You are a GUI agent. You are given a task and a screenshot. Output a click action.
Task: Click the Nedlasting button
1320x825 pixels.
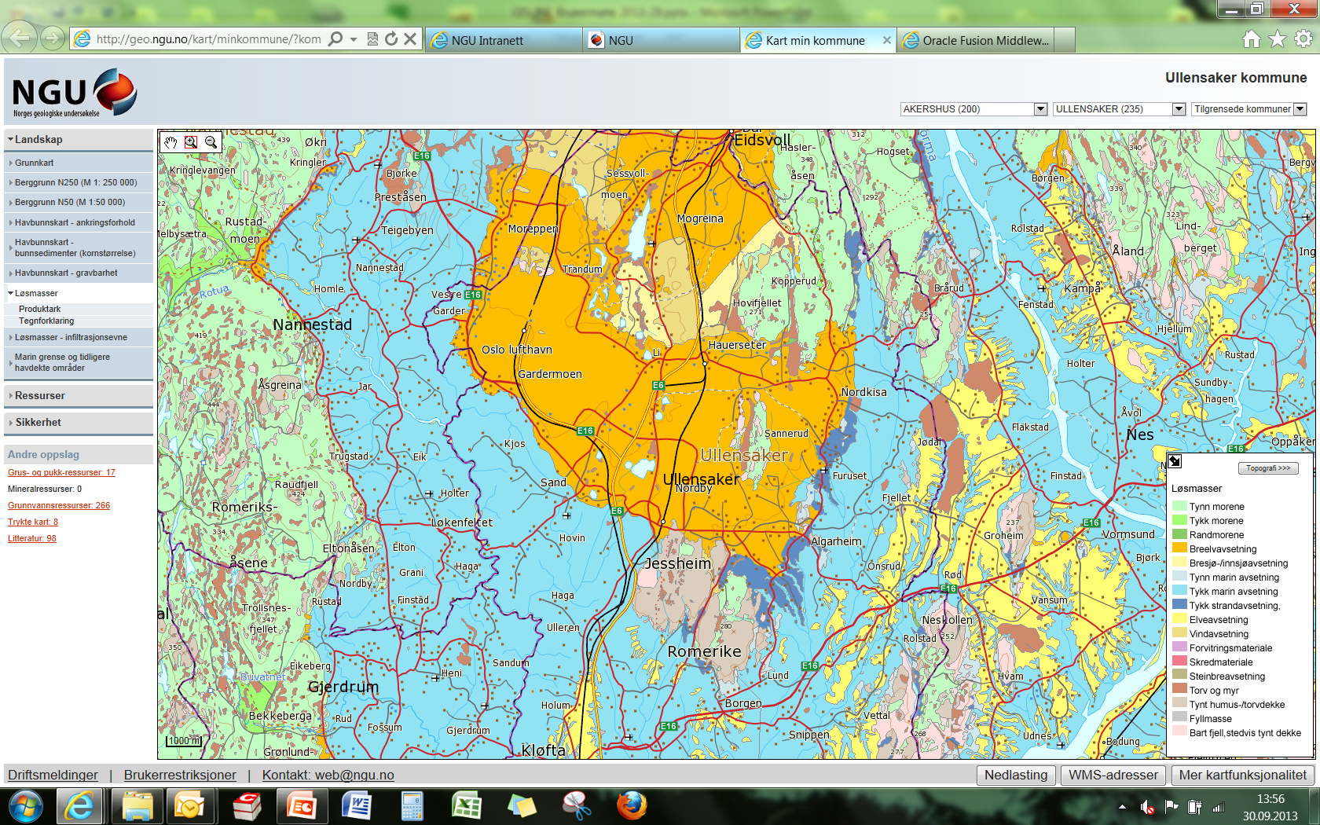pos(1016,775)
